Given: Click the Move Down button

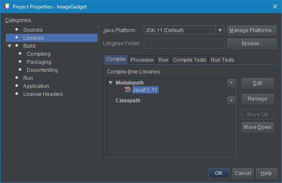Looking at the screenshot, I should click(257, 127).
